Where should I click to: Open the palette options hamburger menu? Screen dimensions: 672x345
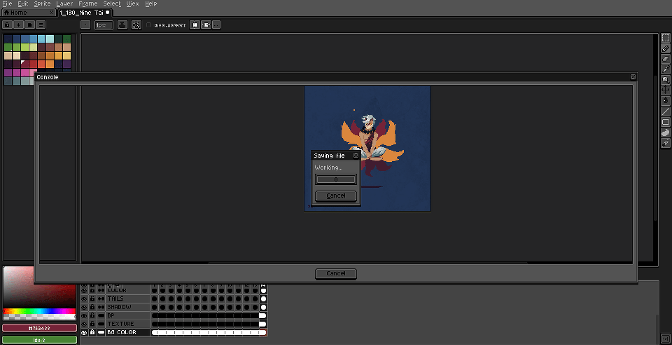(41, 25)
